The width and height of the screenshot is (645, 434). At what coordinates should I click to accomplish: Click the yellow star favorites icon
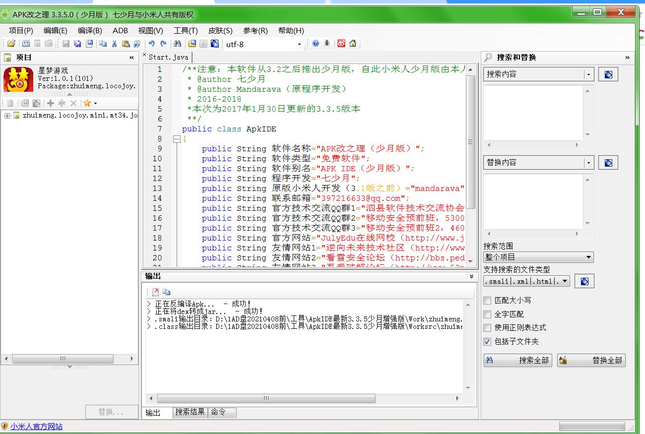tap(87, 103)
